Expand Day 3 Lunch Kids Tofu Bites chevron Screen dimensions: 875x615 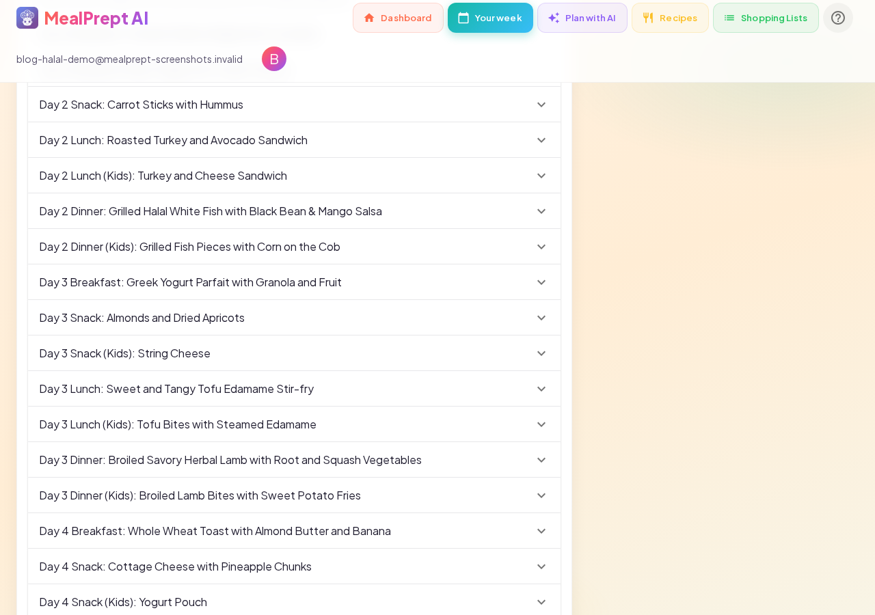pos(541,424)
